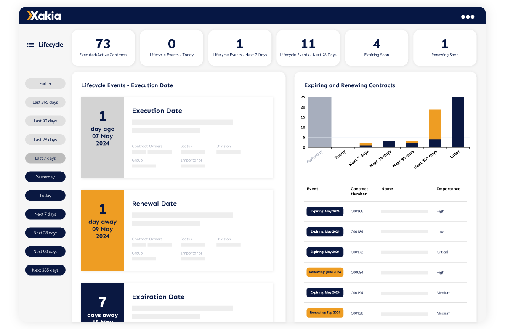
Task: Click the grey Yesterday chart bar
Action: coord(320,122)
